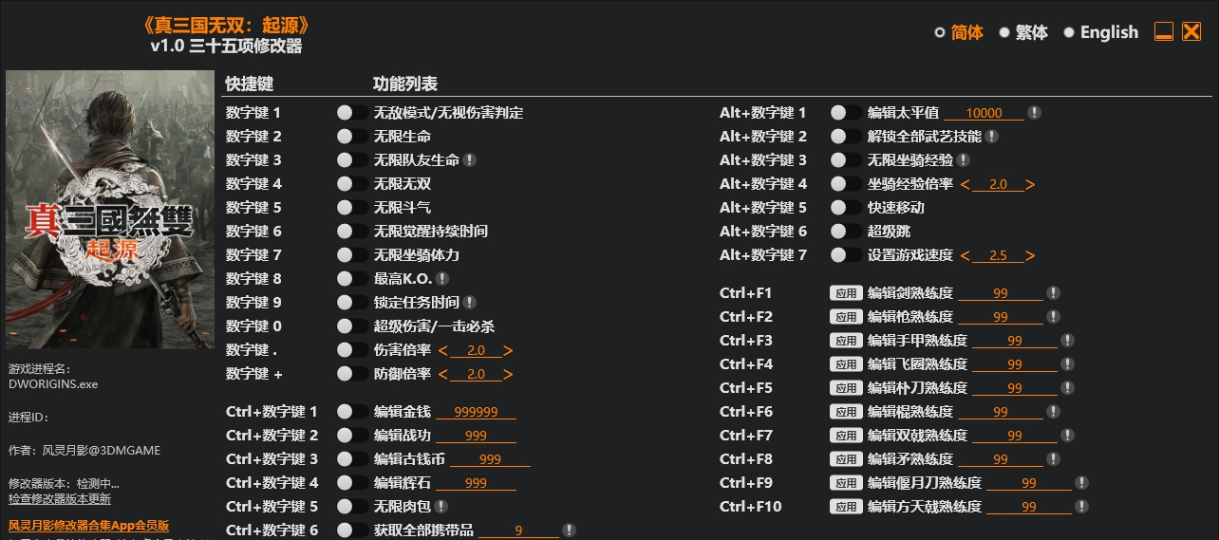Click info icon beside 编辑朴刀熟练度
Image resolution: width=1219 pixels, height=540 pixels.
click(x=1067, y=388)
